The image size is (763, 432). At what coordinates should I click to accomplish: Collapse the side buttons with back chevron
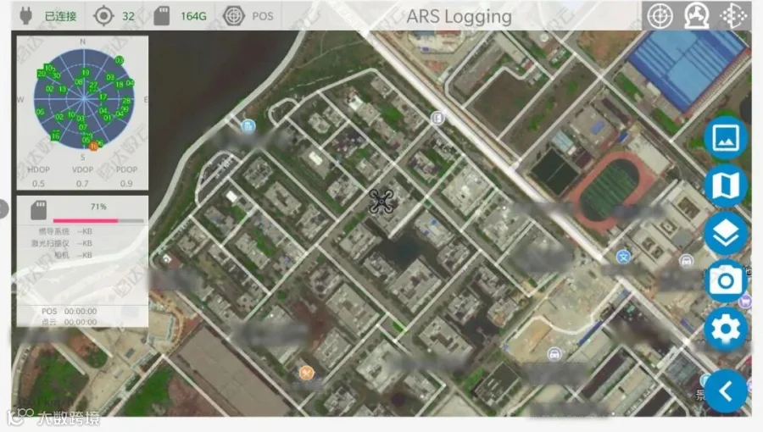click(726, 391)
